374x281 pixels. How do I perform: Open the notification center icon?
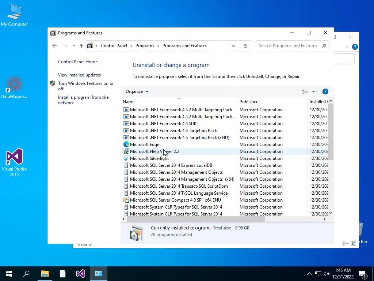362,274
